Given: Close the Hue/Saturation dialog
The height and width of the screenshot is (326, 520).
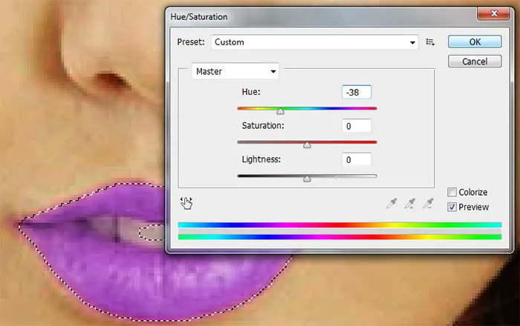Looking at the screenshot, I should click(x=493, y=13).
